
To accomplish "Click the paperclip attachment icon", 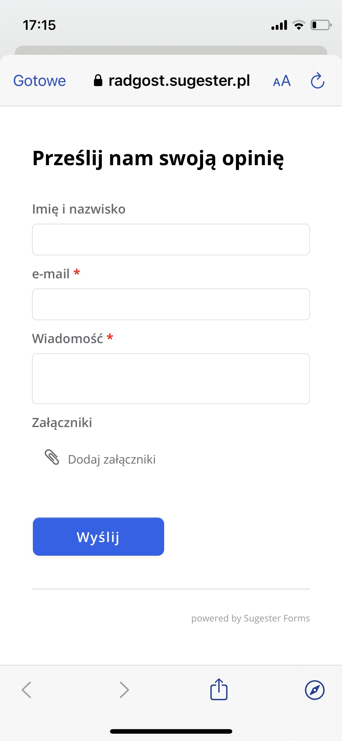I will click(x=52, y=457).
